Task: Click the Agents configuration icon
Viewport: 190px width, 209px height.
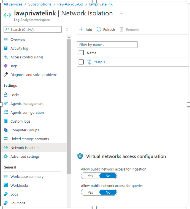Action: 6,112
